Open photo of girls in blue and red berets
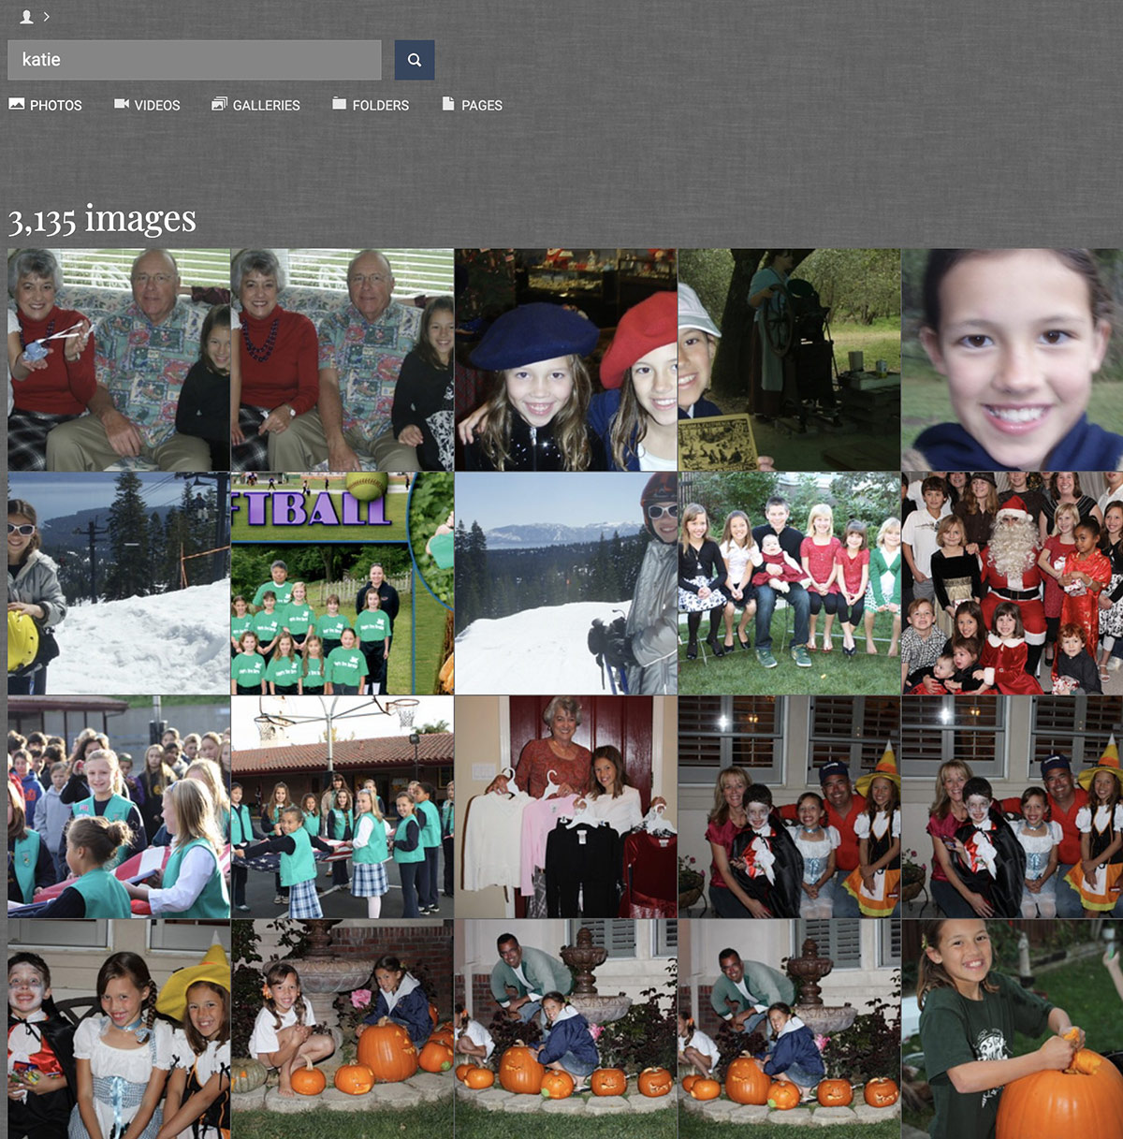The width and height of the screenshot is (1123, 1139). [565, 359]
